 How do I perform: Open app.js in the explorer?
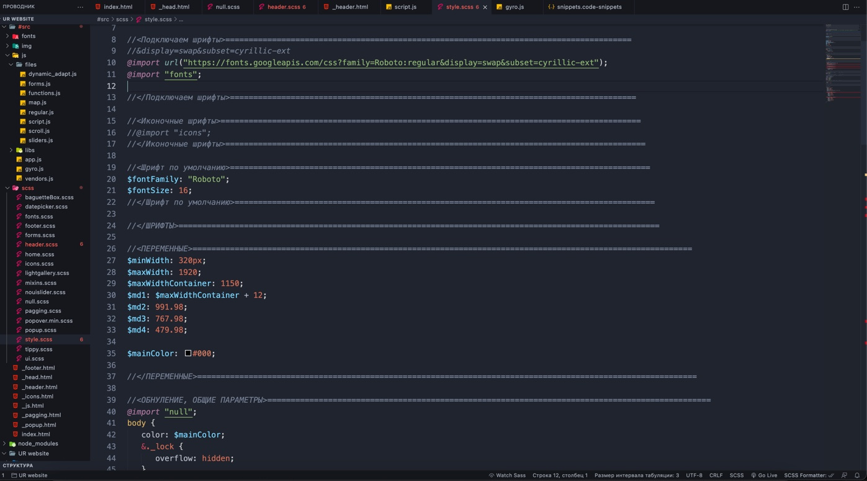click(x=33, y=160)
